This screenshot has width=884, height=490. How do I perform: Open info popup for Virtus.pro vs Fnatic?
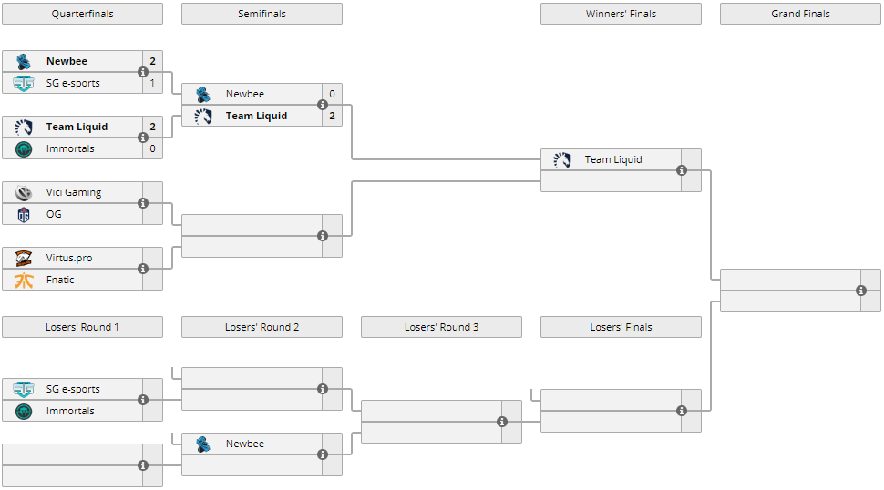143,269
